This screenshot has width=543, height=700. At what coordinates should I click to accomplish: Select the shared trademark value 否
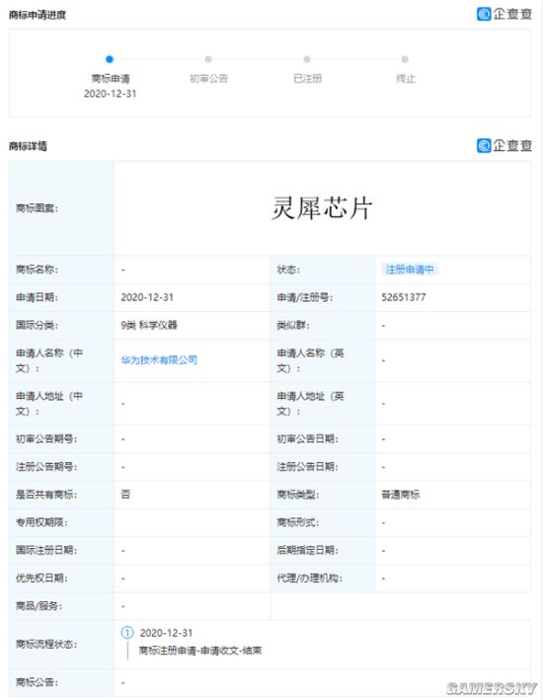[x=125, y=495]
